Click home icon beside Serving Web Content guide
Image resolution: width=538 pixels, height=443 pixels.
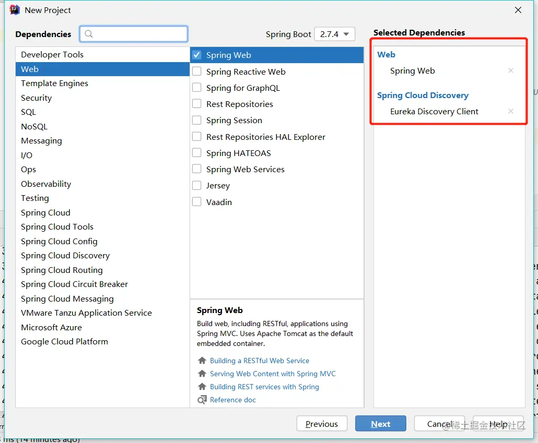pyautogui.click(x=202, y=374)
